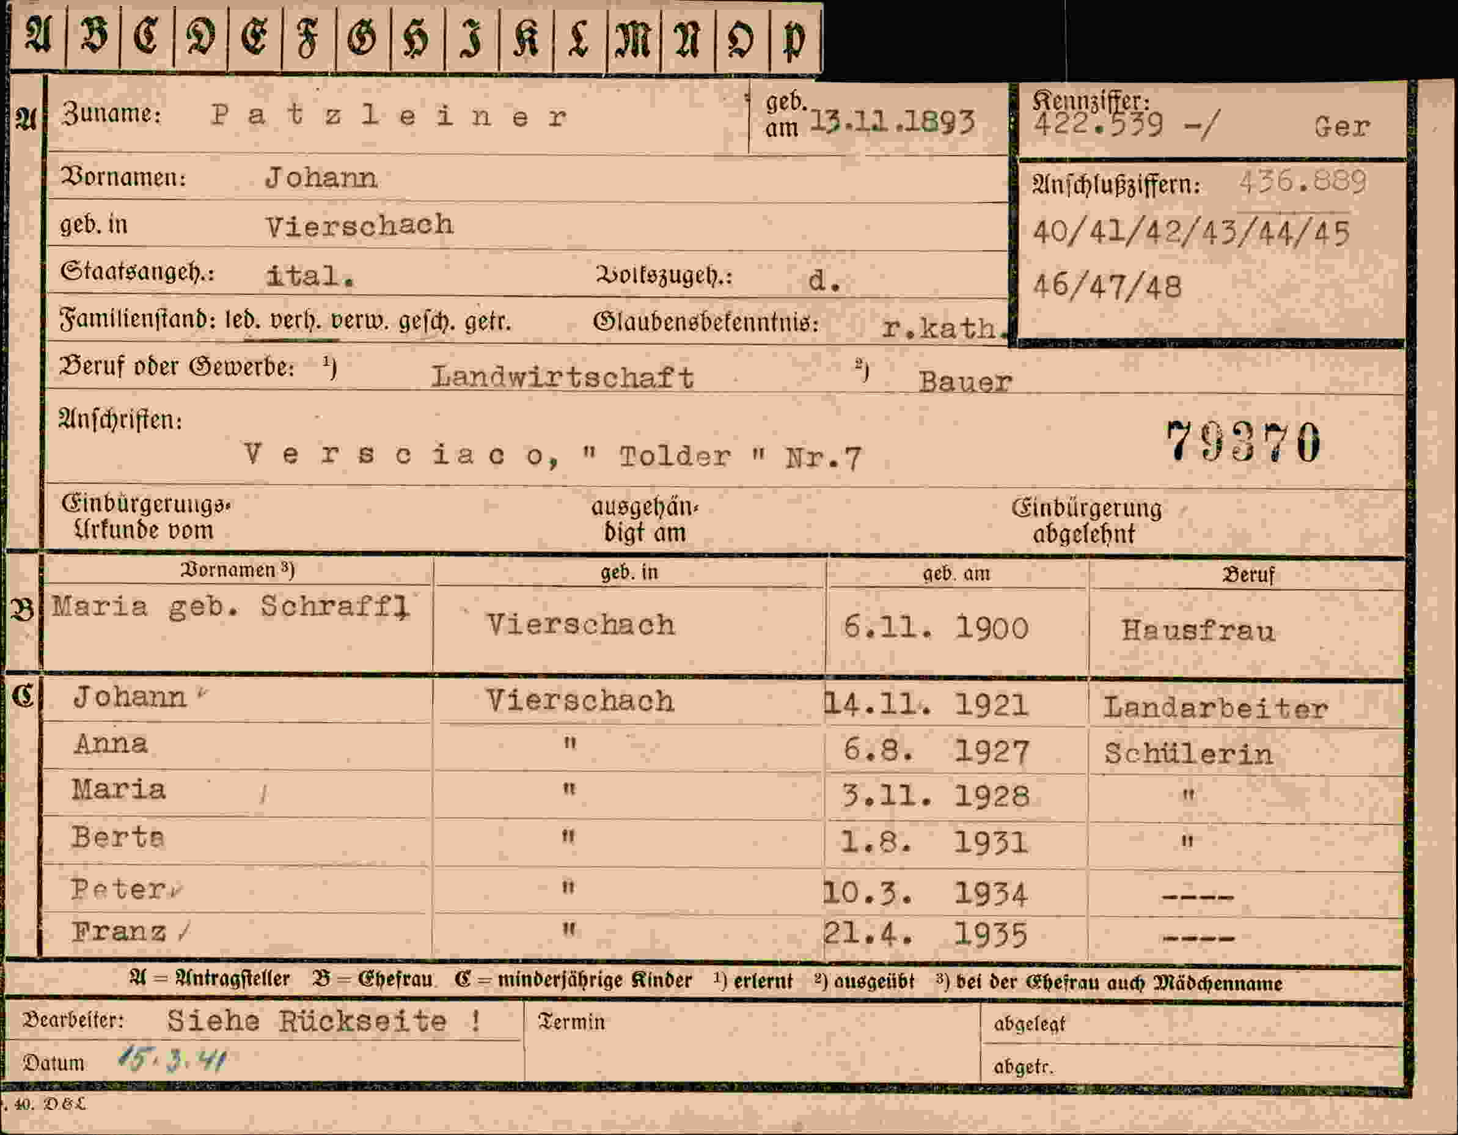Click the citizenship value 'ital.'

click(310, 275)
